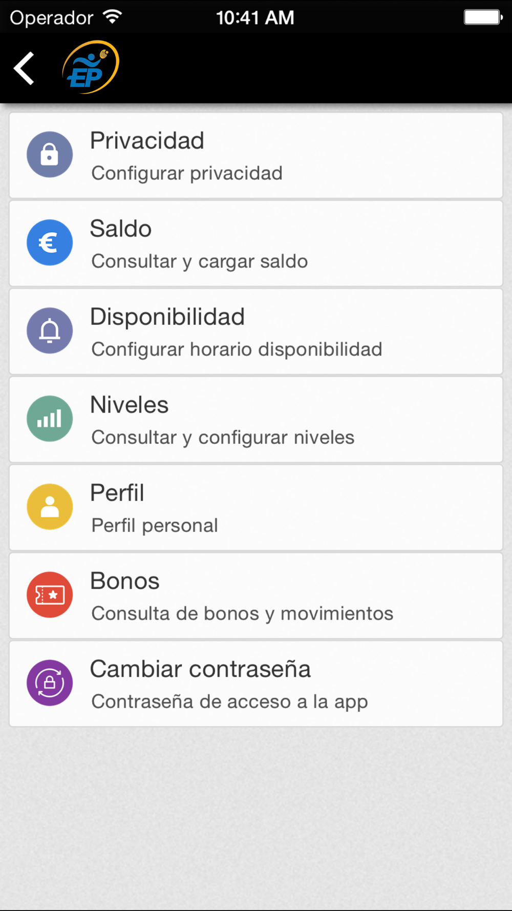Select the Disponibilidad menu title
Viewport: 512px width, 911px height.
click(167, 317)
